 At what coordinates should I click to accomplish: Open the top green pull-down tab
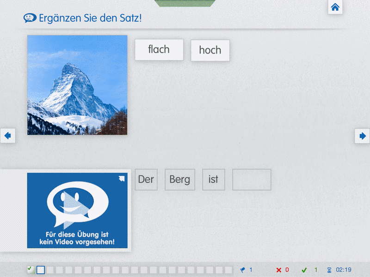pos(185,3)
